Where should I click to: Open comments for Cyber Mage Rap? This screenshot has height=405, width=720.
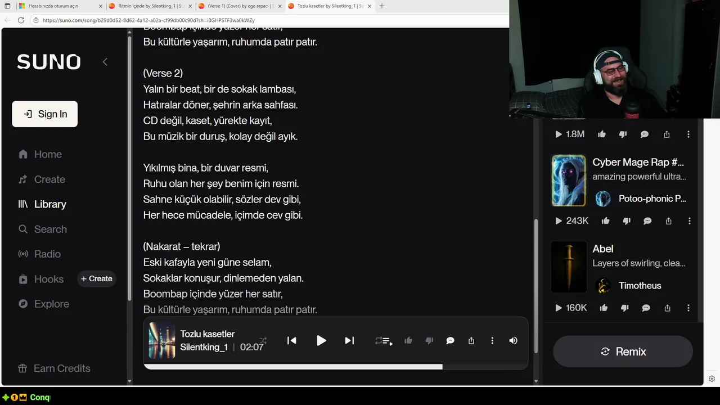[647, 221]
